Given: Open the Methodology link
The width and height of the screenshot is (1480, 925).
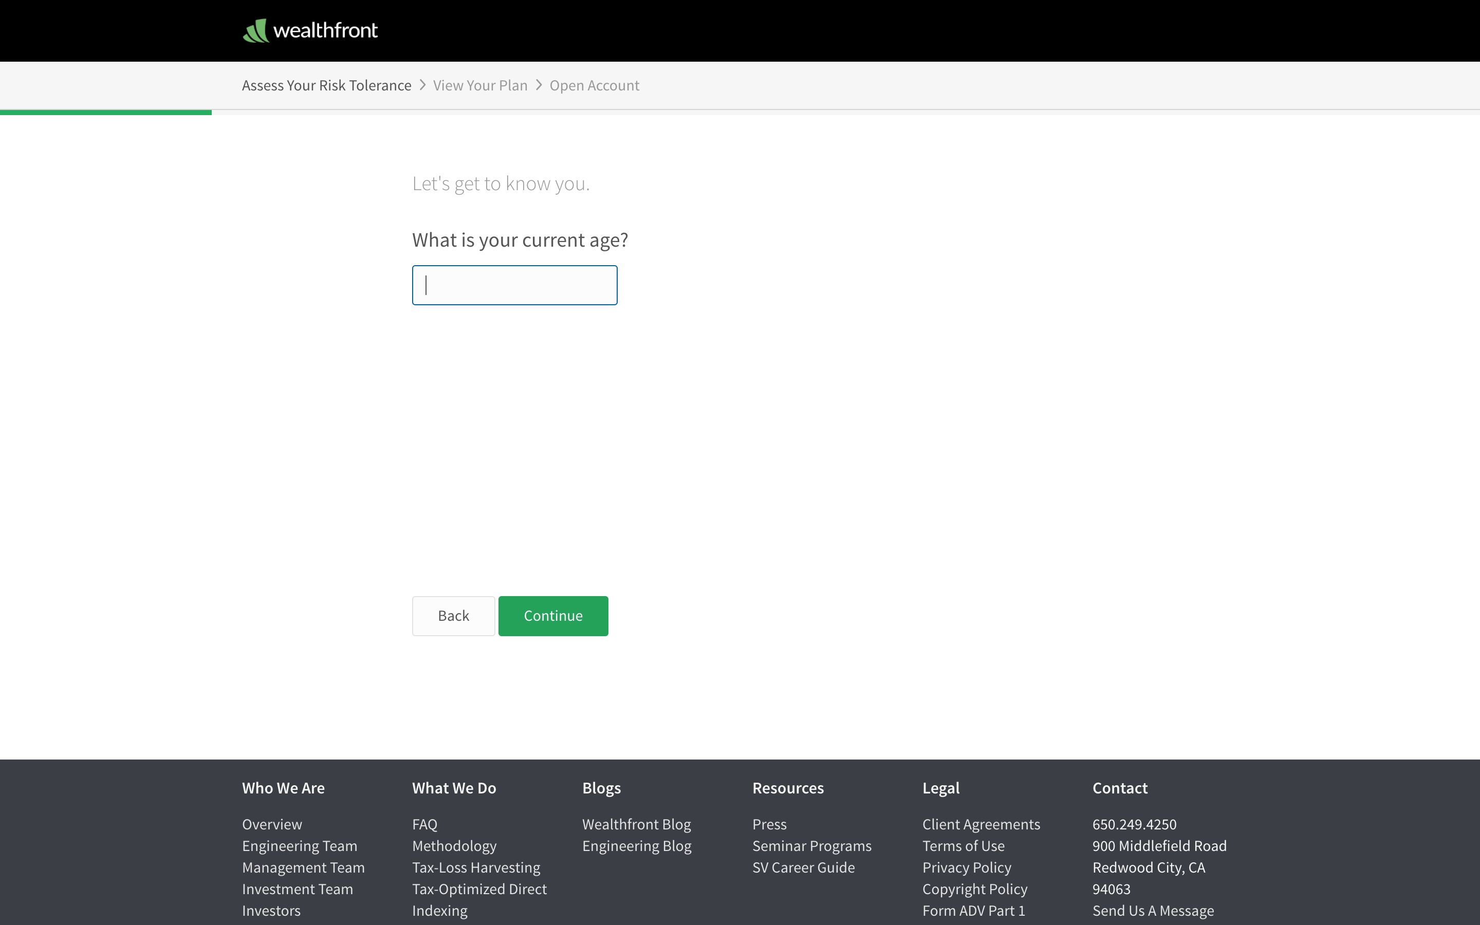Looking at the screenshot, I should pyautogui.click(x=454, y=846).
